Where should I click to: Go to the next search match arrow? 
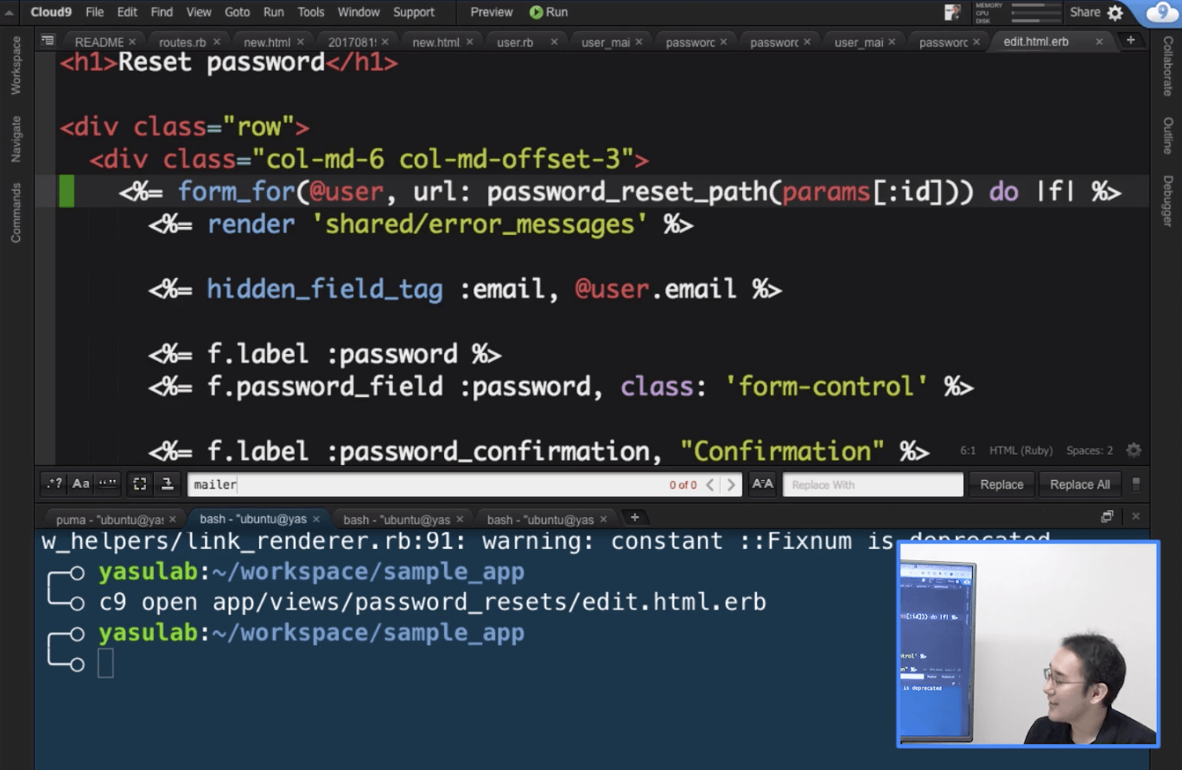[x=731, y=484]
